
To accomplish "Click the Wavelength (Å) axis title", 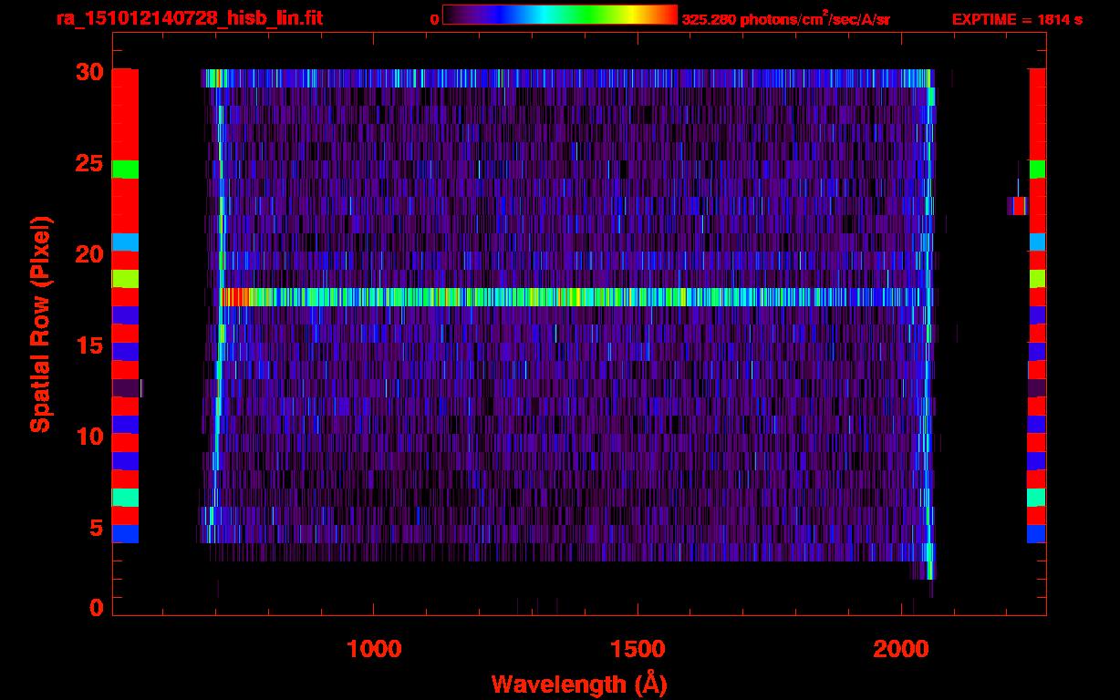I will 579,684.
